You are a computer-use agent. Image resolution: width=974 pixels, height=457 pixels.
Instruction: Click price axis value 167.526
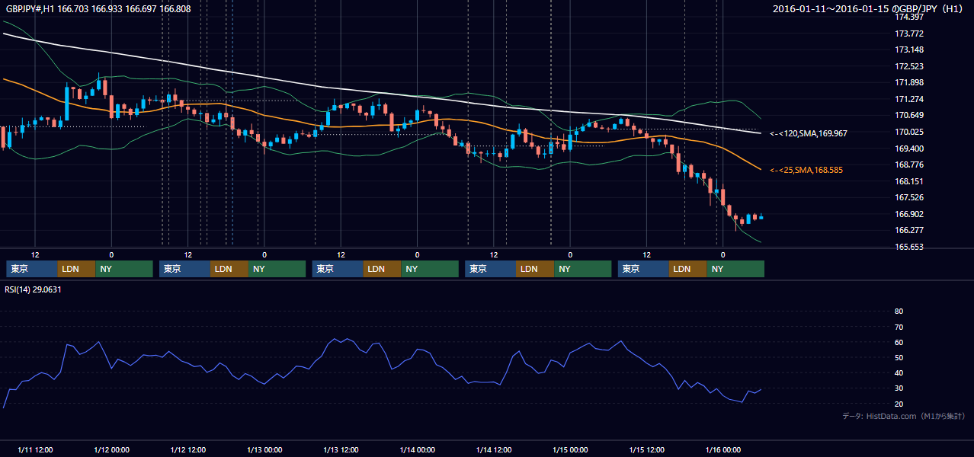[x=908, y=197]
